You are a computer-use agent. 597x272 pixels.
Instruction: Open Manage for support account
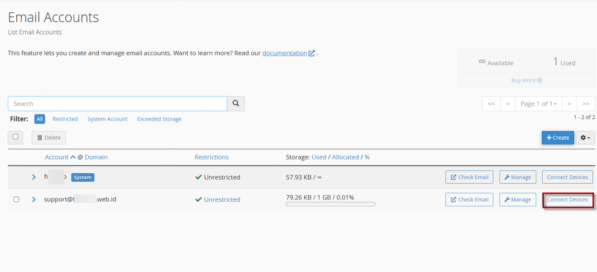[518, 199]
